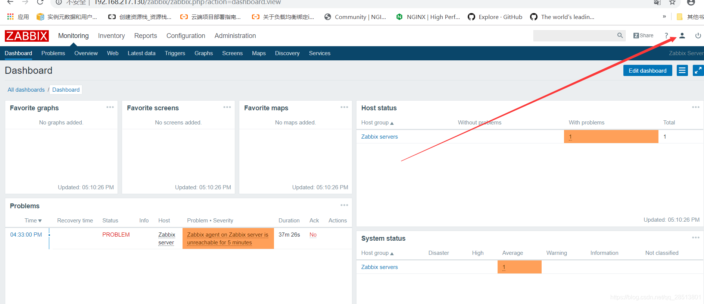Open Host status widget options menu
The image size is (704, 304).
point(696,107)
